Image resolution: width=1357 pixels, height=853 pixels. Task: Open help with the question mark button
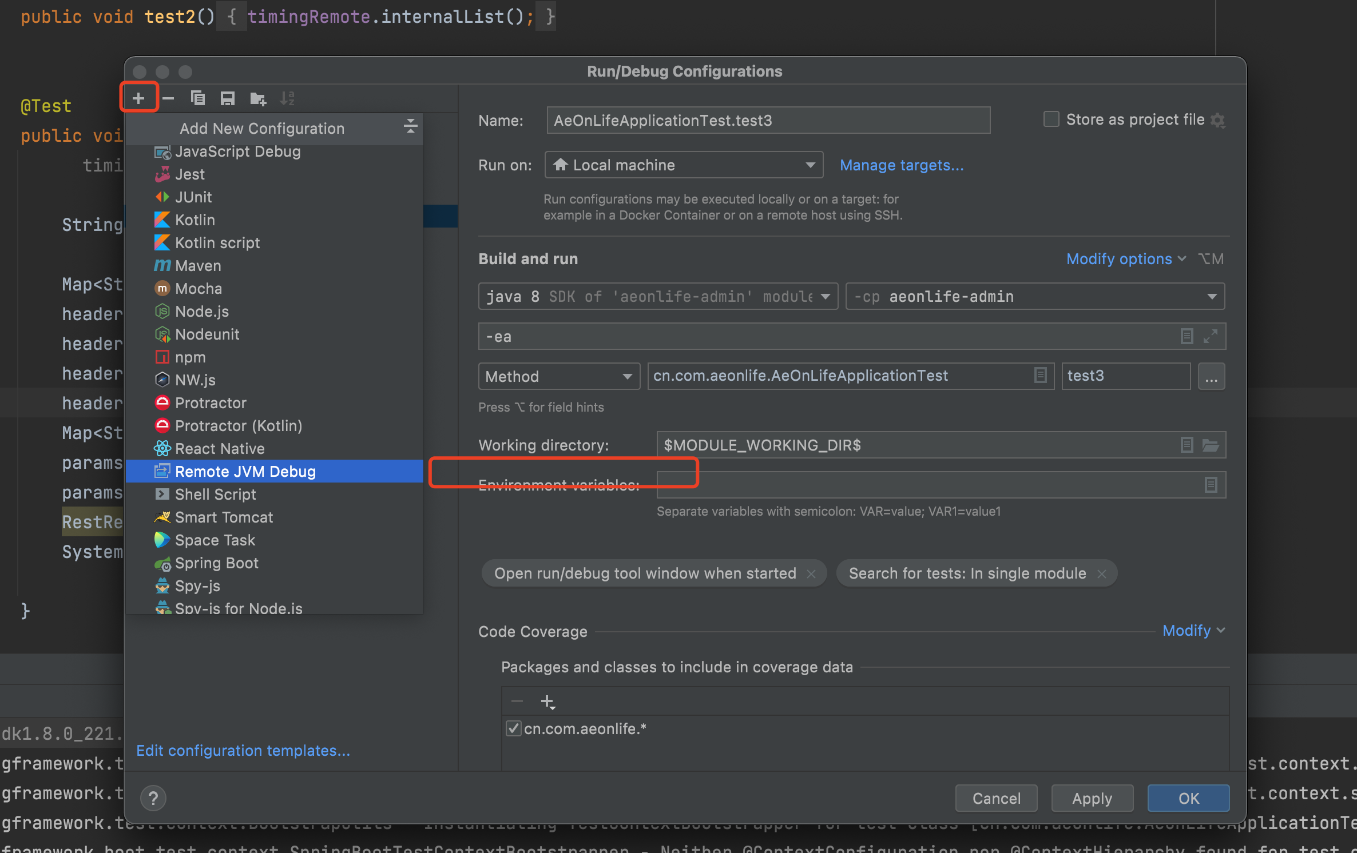[153, 798]
